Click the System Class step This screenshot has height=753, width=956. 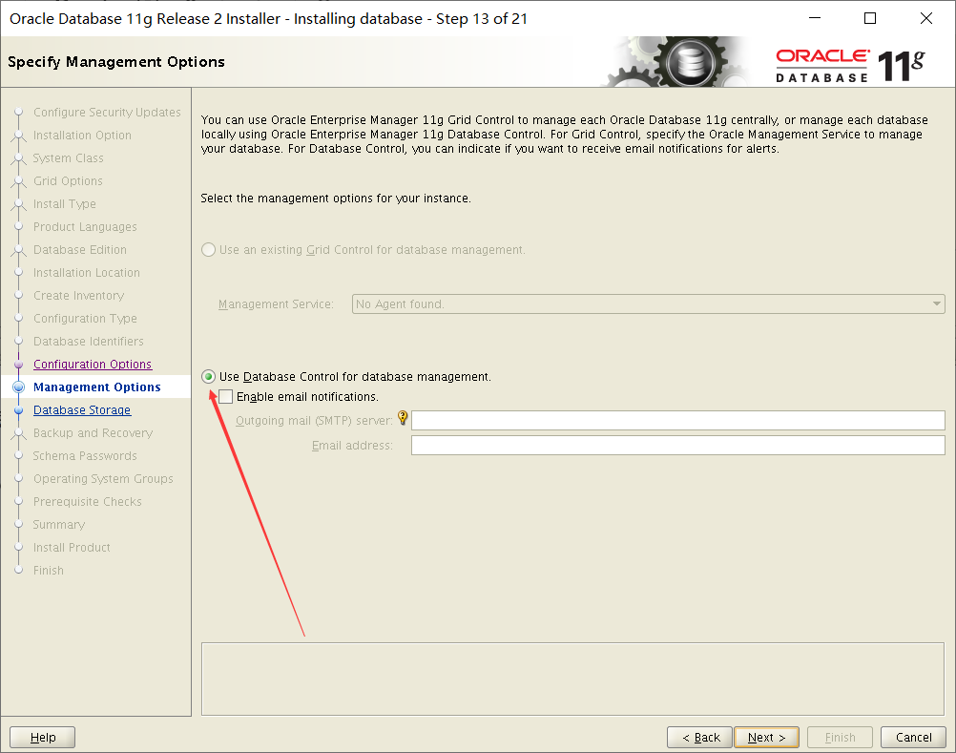click(69, 157)
